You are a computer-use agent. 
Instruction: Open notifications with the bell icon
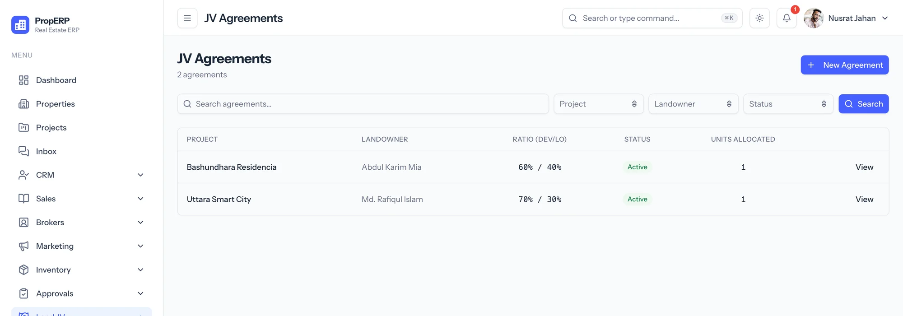(x=787, y=18)
